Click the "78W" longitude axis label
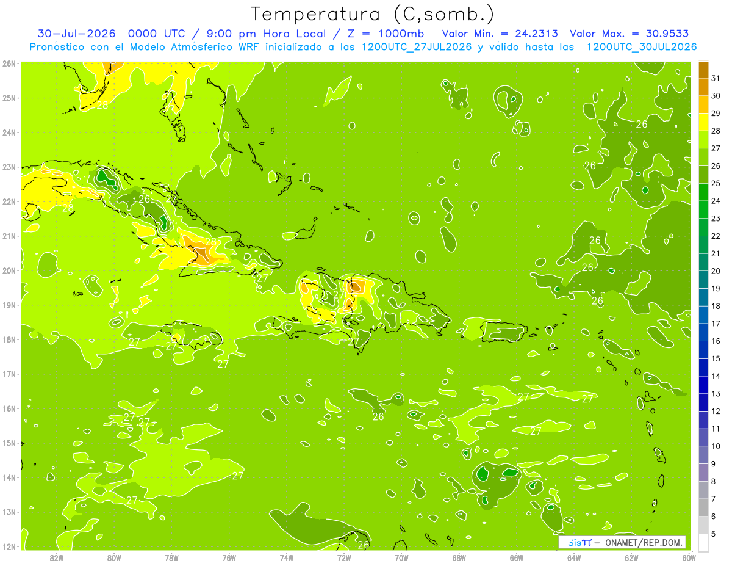Image resolution: width=732 pixels, height=566 pixels. (x=171, y=557)
